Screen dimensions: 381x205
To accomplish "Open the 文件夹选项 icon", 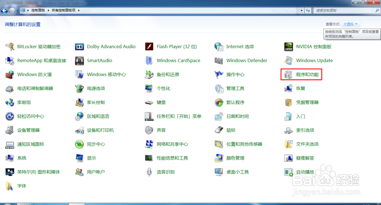I will coord(289,144).
